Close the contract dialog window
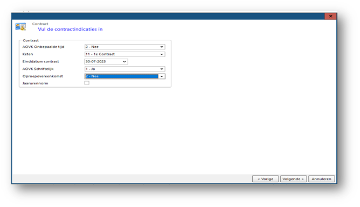This screenshot has height=207, width=360. 330,16
